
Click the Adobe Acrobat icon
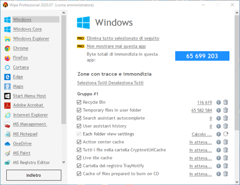[x=7, y=106]
